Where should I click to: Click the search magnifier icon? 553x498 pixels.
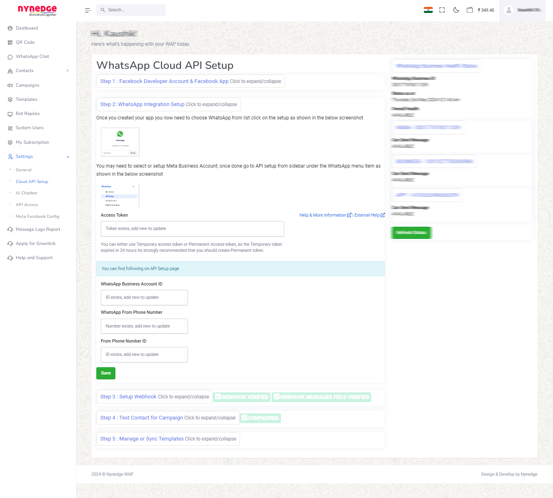click(x=103, y=10)
